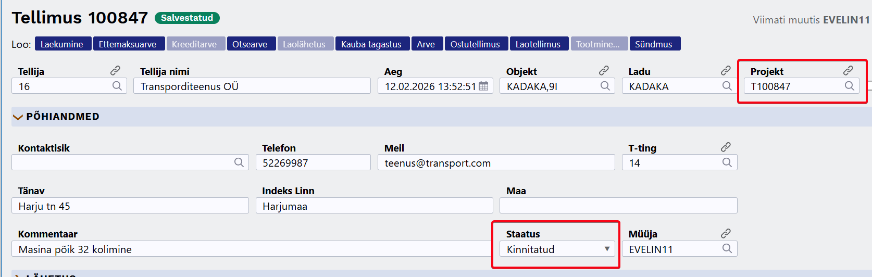Click the search icon in Tellija field
Screen dimensions: 872x277
[x=117, y=86]
